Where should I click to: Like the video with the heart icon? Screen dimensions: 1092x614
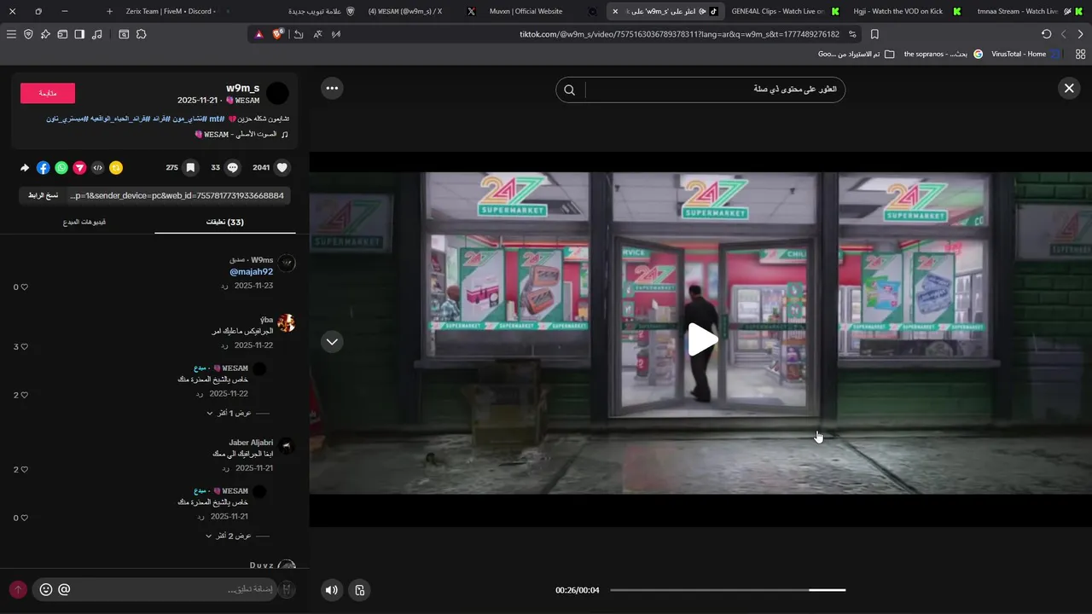click(282, 168)
